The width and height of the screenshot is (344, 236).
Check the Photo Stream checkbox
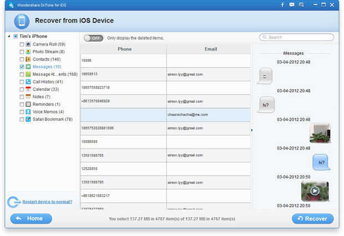point(22,52)
